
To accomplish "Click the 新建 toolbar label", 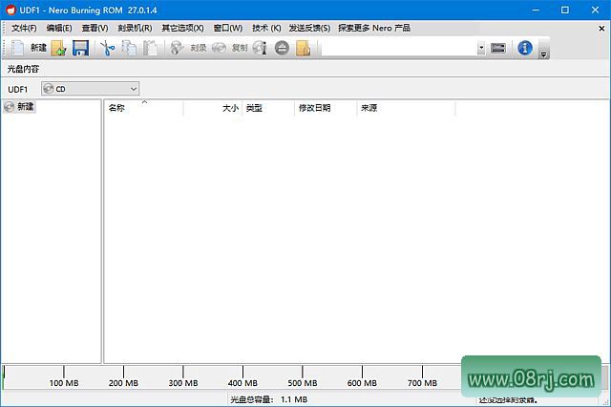I will point(38,48).
